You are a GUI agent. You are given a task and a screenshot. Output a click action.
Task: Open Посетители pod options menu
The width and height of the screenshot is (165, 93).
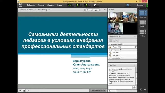(x=135, y=37)
